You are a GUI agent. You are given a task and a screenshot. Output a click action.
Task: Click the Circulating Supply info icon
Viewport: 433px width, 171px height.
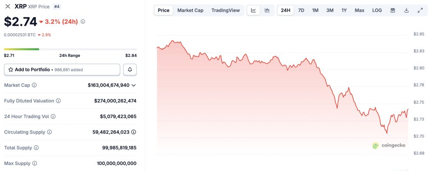[x=49, y=132]
